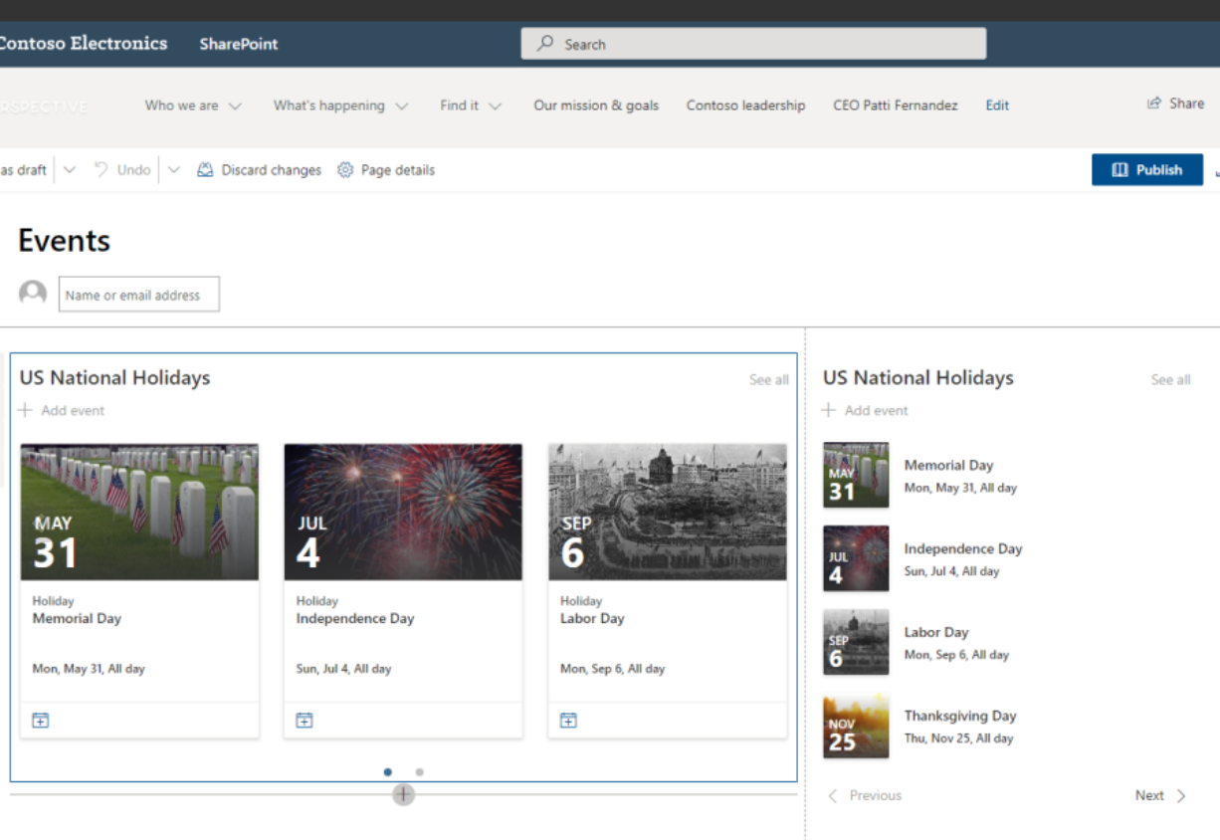Viewport: 1220px width, 840px height.
Task: Go to Next events page
Action: (x=1161, y=795)
